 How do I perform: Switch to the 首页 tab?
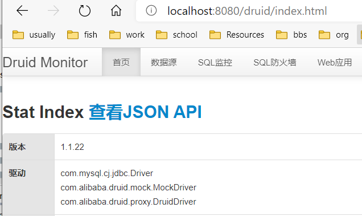[121, 62]
